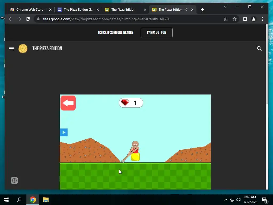Click the lock site-info icon
Image resolution: width=273 pixels, height=205 pixels.
coord(38,19)
